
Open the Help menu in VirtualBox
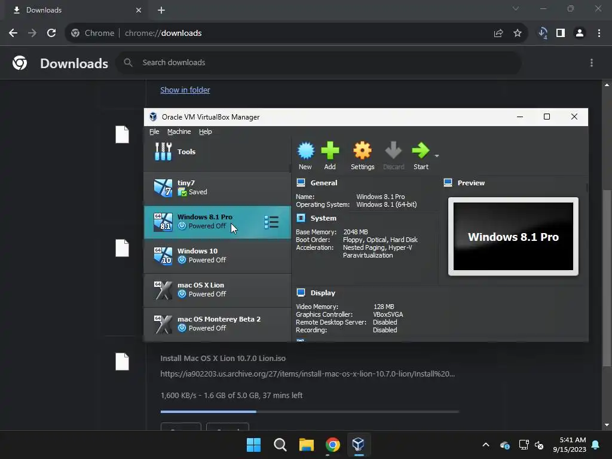point(206,131)
